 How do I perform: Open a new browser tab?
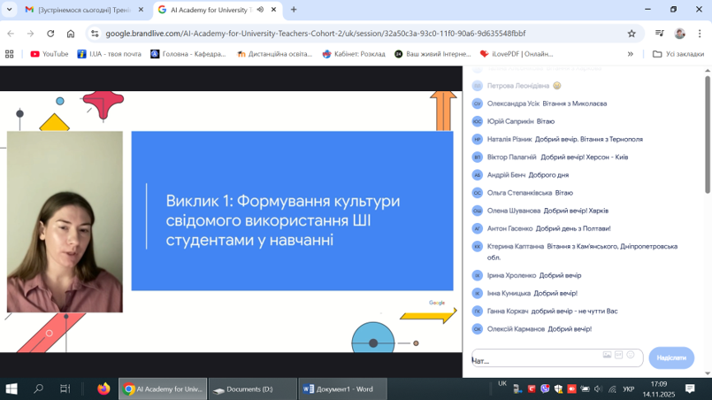(x=294, y=10)
